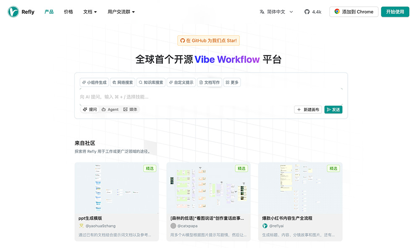Click the ppt生成模版 card title
420x248 pixels.
coord(90,218)
